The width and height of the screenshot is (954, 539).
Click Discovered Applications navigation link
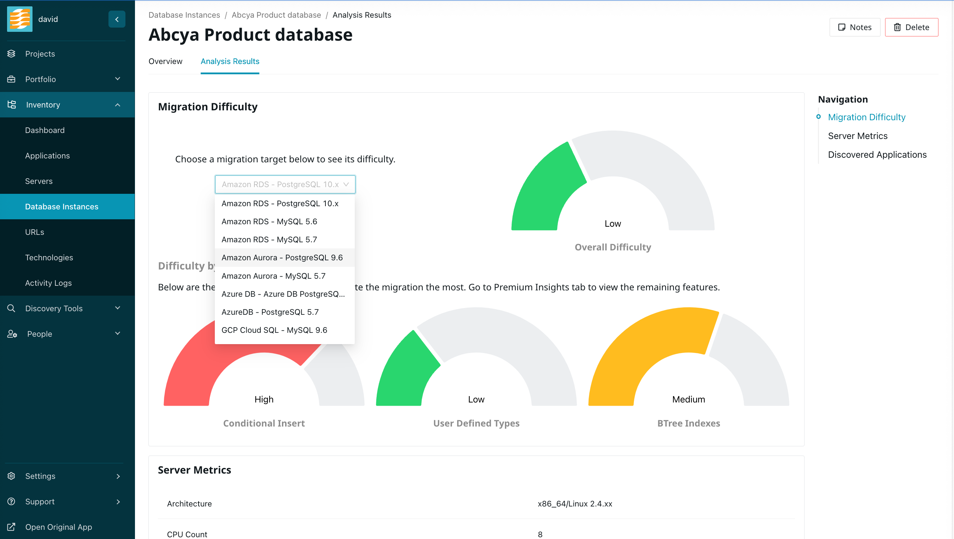(877, 154)
